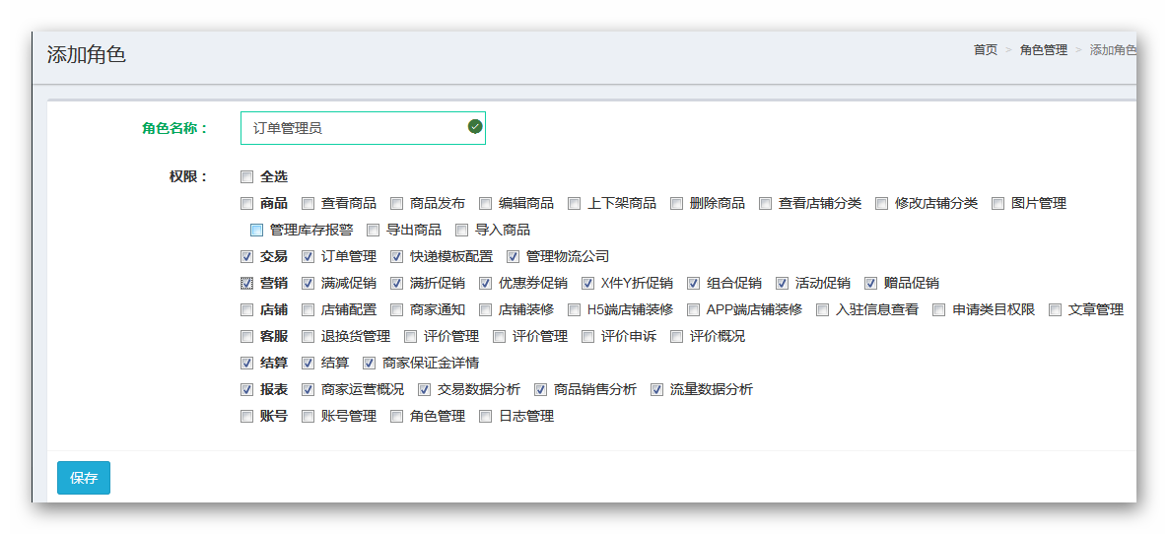Screen dimensions: 1168x534
Task: Enable the APP端店铺装修 checkbox
Action: pos(693,309)
